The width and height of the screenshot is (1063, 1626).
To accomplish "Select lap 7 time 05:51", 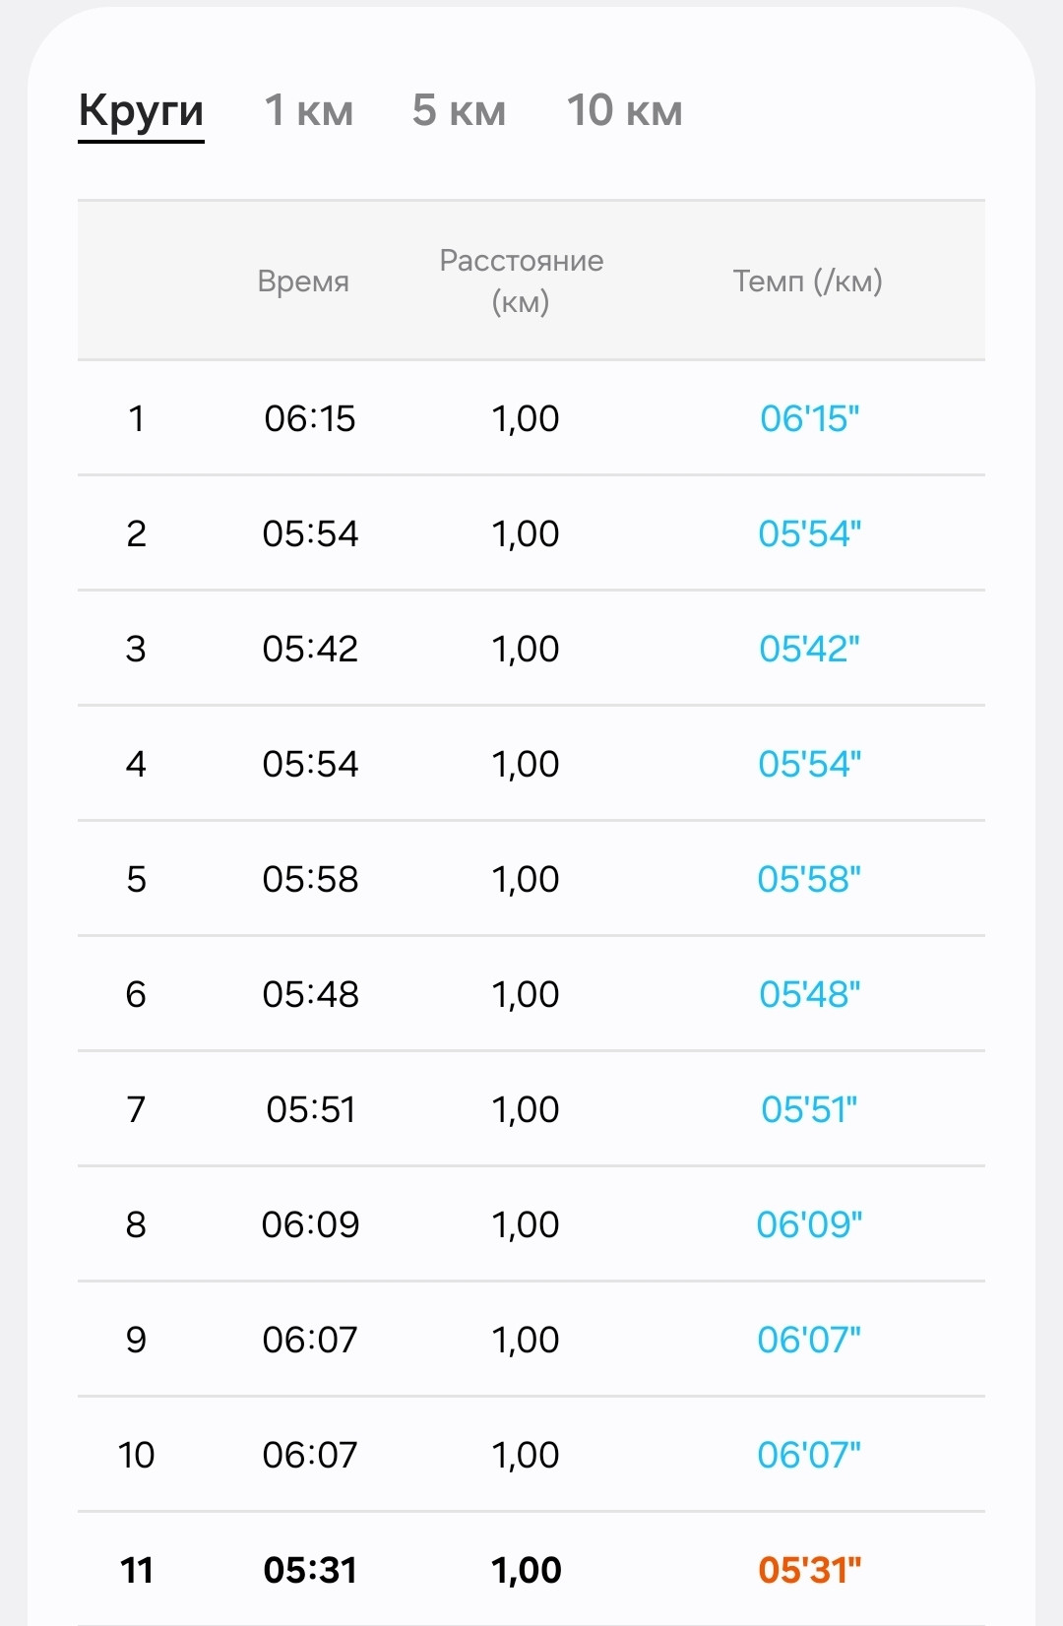I will [x=310, y=1109].
